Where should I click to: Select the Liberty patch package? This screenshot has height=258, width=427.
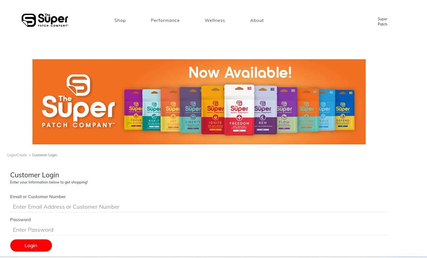[x=190, y=110]
